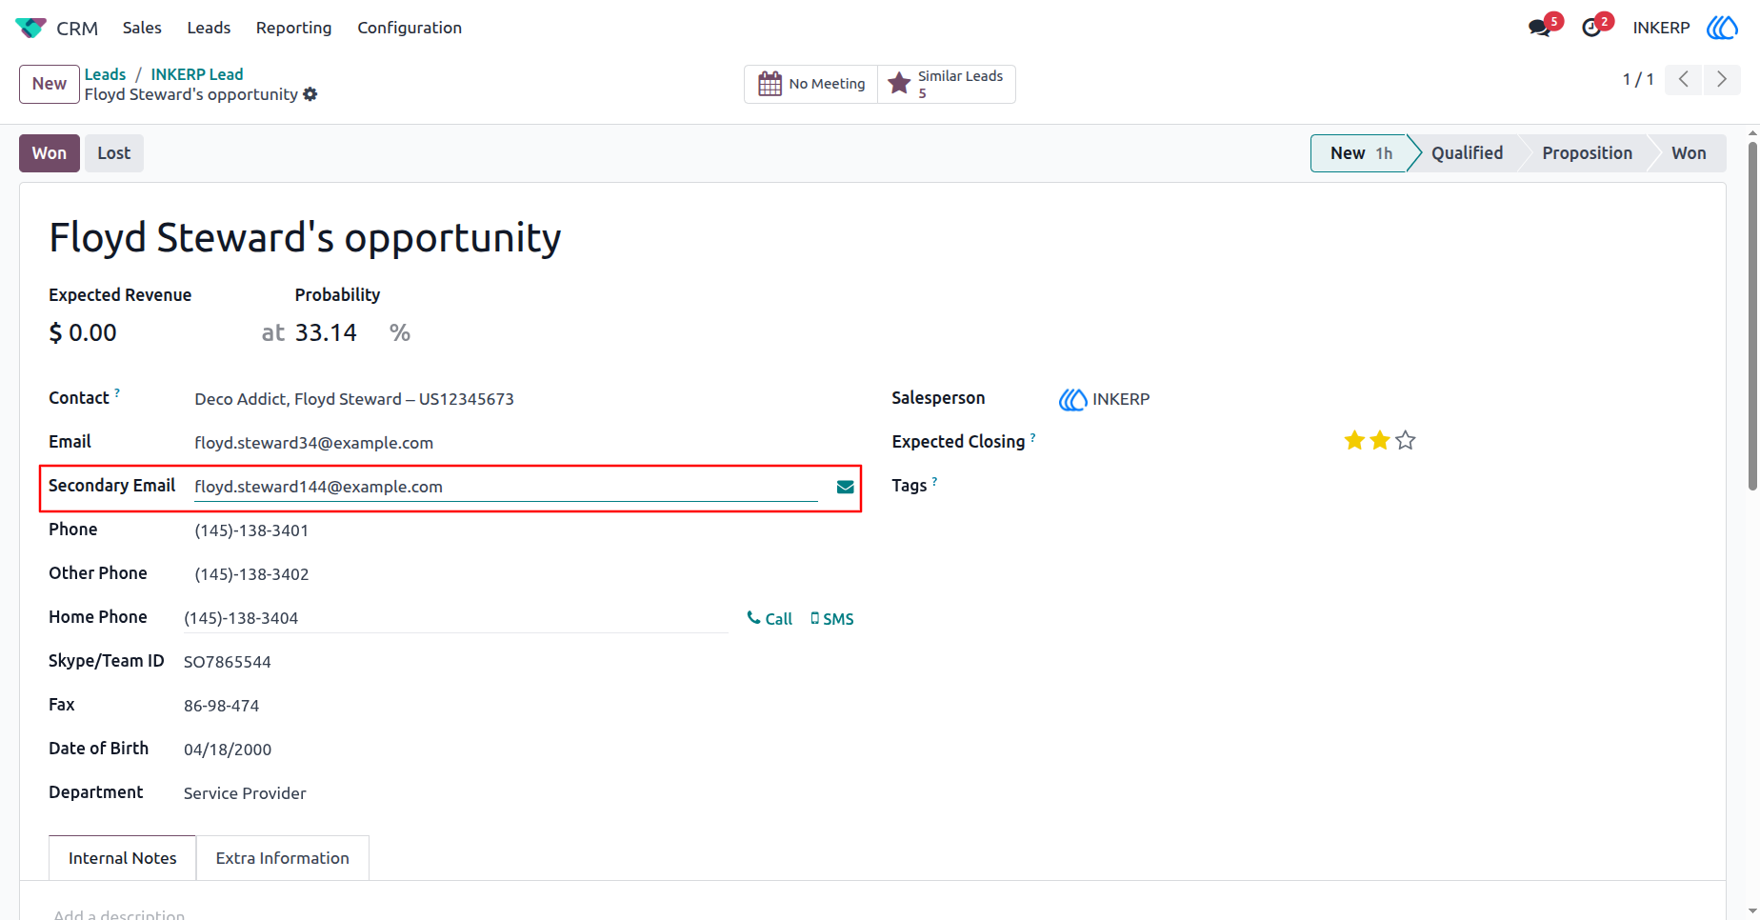
Task: Mark opportunity as Lost
Action: click(x=114, y=153)
